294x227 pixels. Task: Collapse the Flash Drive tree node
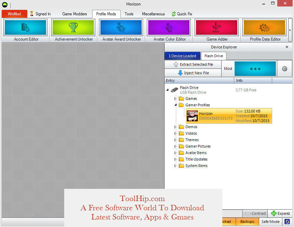pos(167,90)
